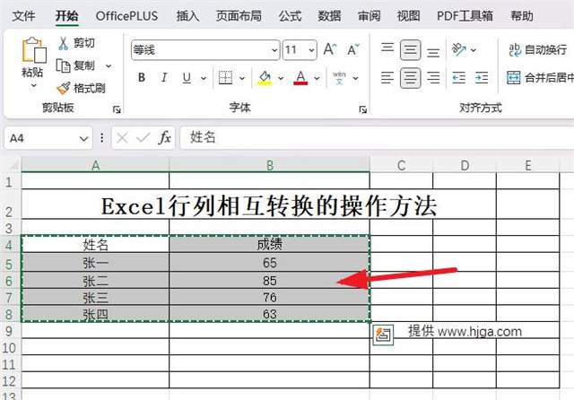Select the cell with score 85

coord(269,281)
